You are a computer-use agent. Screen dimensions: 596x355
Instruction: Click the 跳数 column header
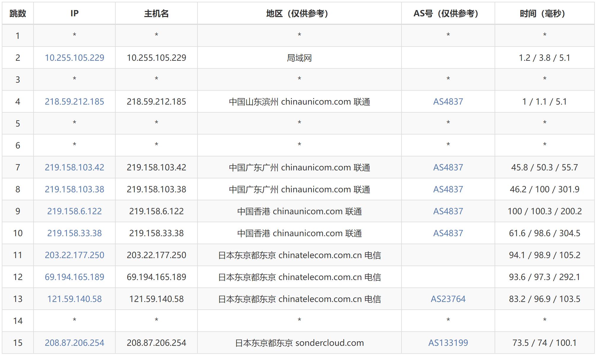click(x=18, y=13)
